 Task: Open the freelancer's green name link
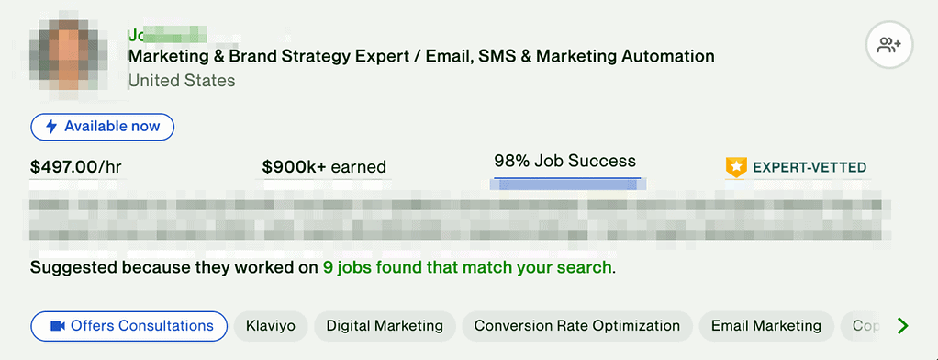pos(167,35)
